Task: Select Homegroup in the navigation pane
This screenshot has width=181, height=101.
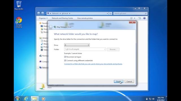Action: tap(43, 56)
